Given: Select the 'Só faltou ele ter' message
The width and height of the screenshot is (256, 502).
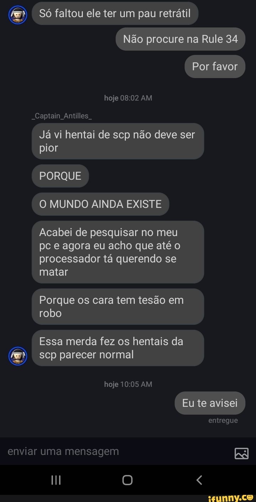Looking at the screenshot, I should (x=115, y=14).
